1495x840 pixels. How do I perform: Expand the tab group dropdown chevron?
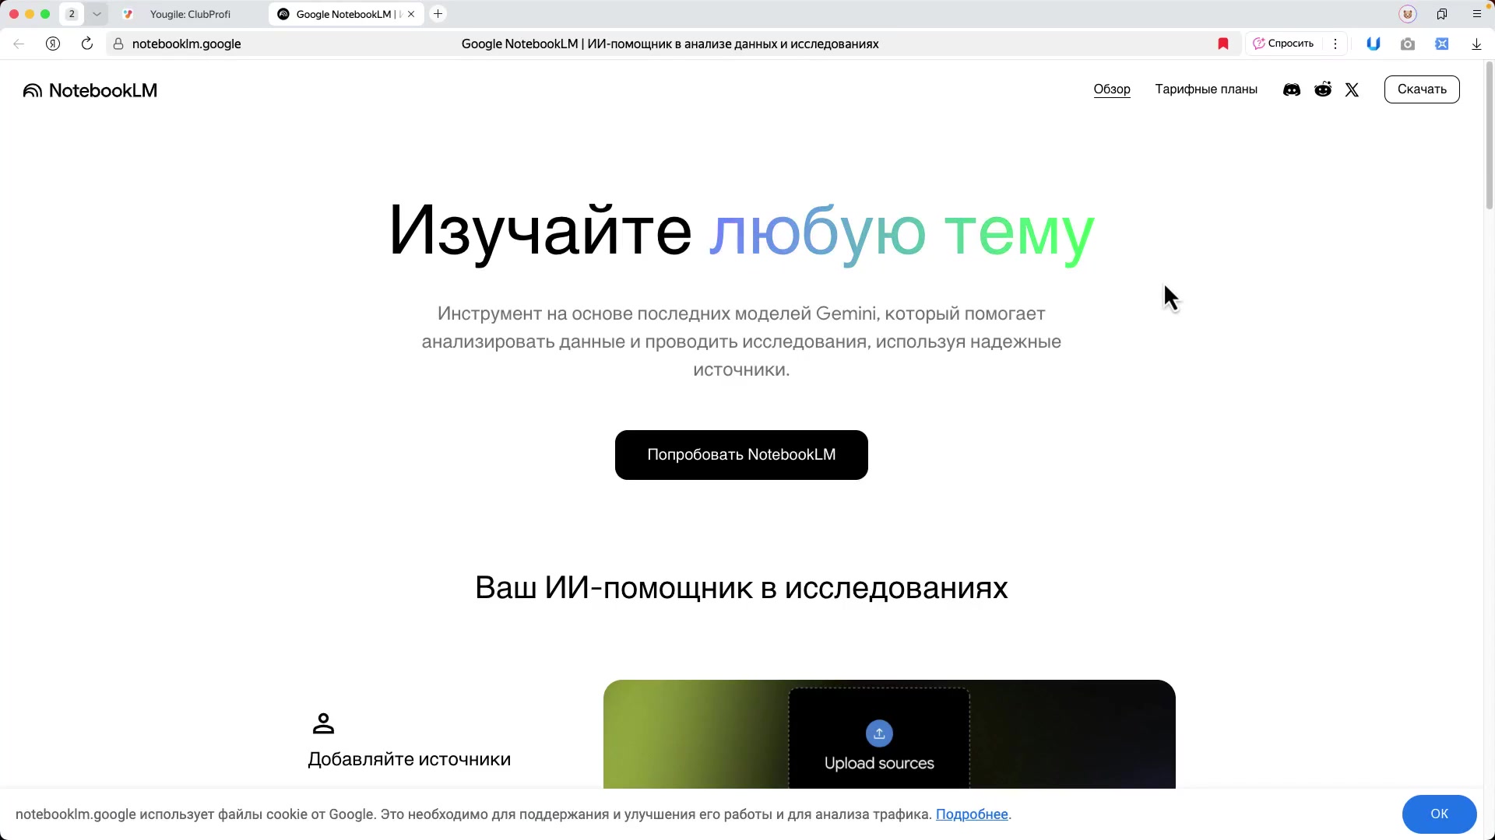(97, 14)
